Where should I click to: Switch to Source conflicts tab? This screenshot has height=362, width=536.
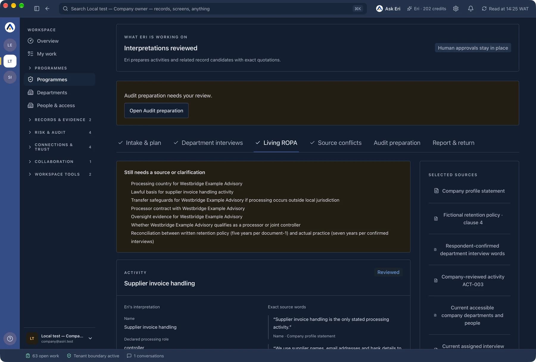point(336,143)
